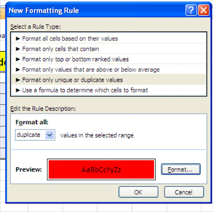Screen dimensions: 213x212
Task: Click the Help question mark icon
Action: point(191,10)
